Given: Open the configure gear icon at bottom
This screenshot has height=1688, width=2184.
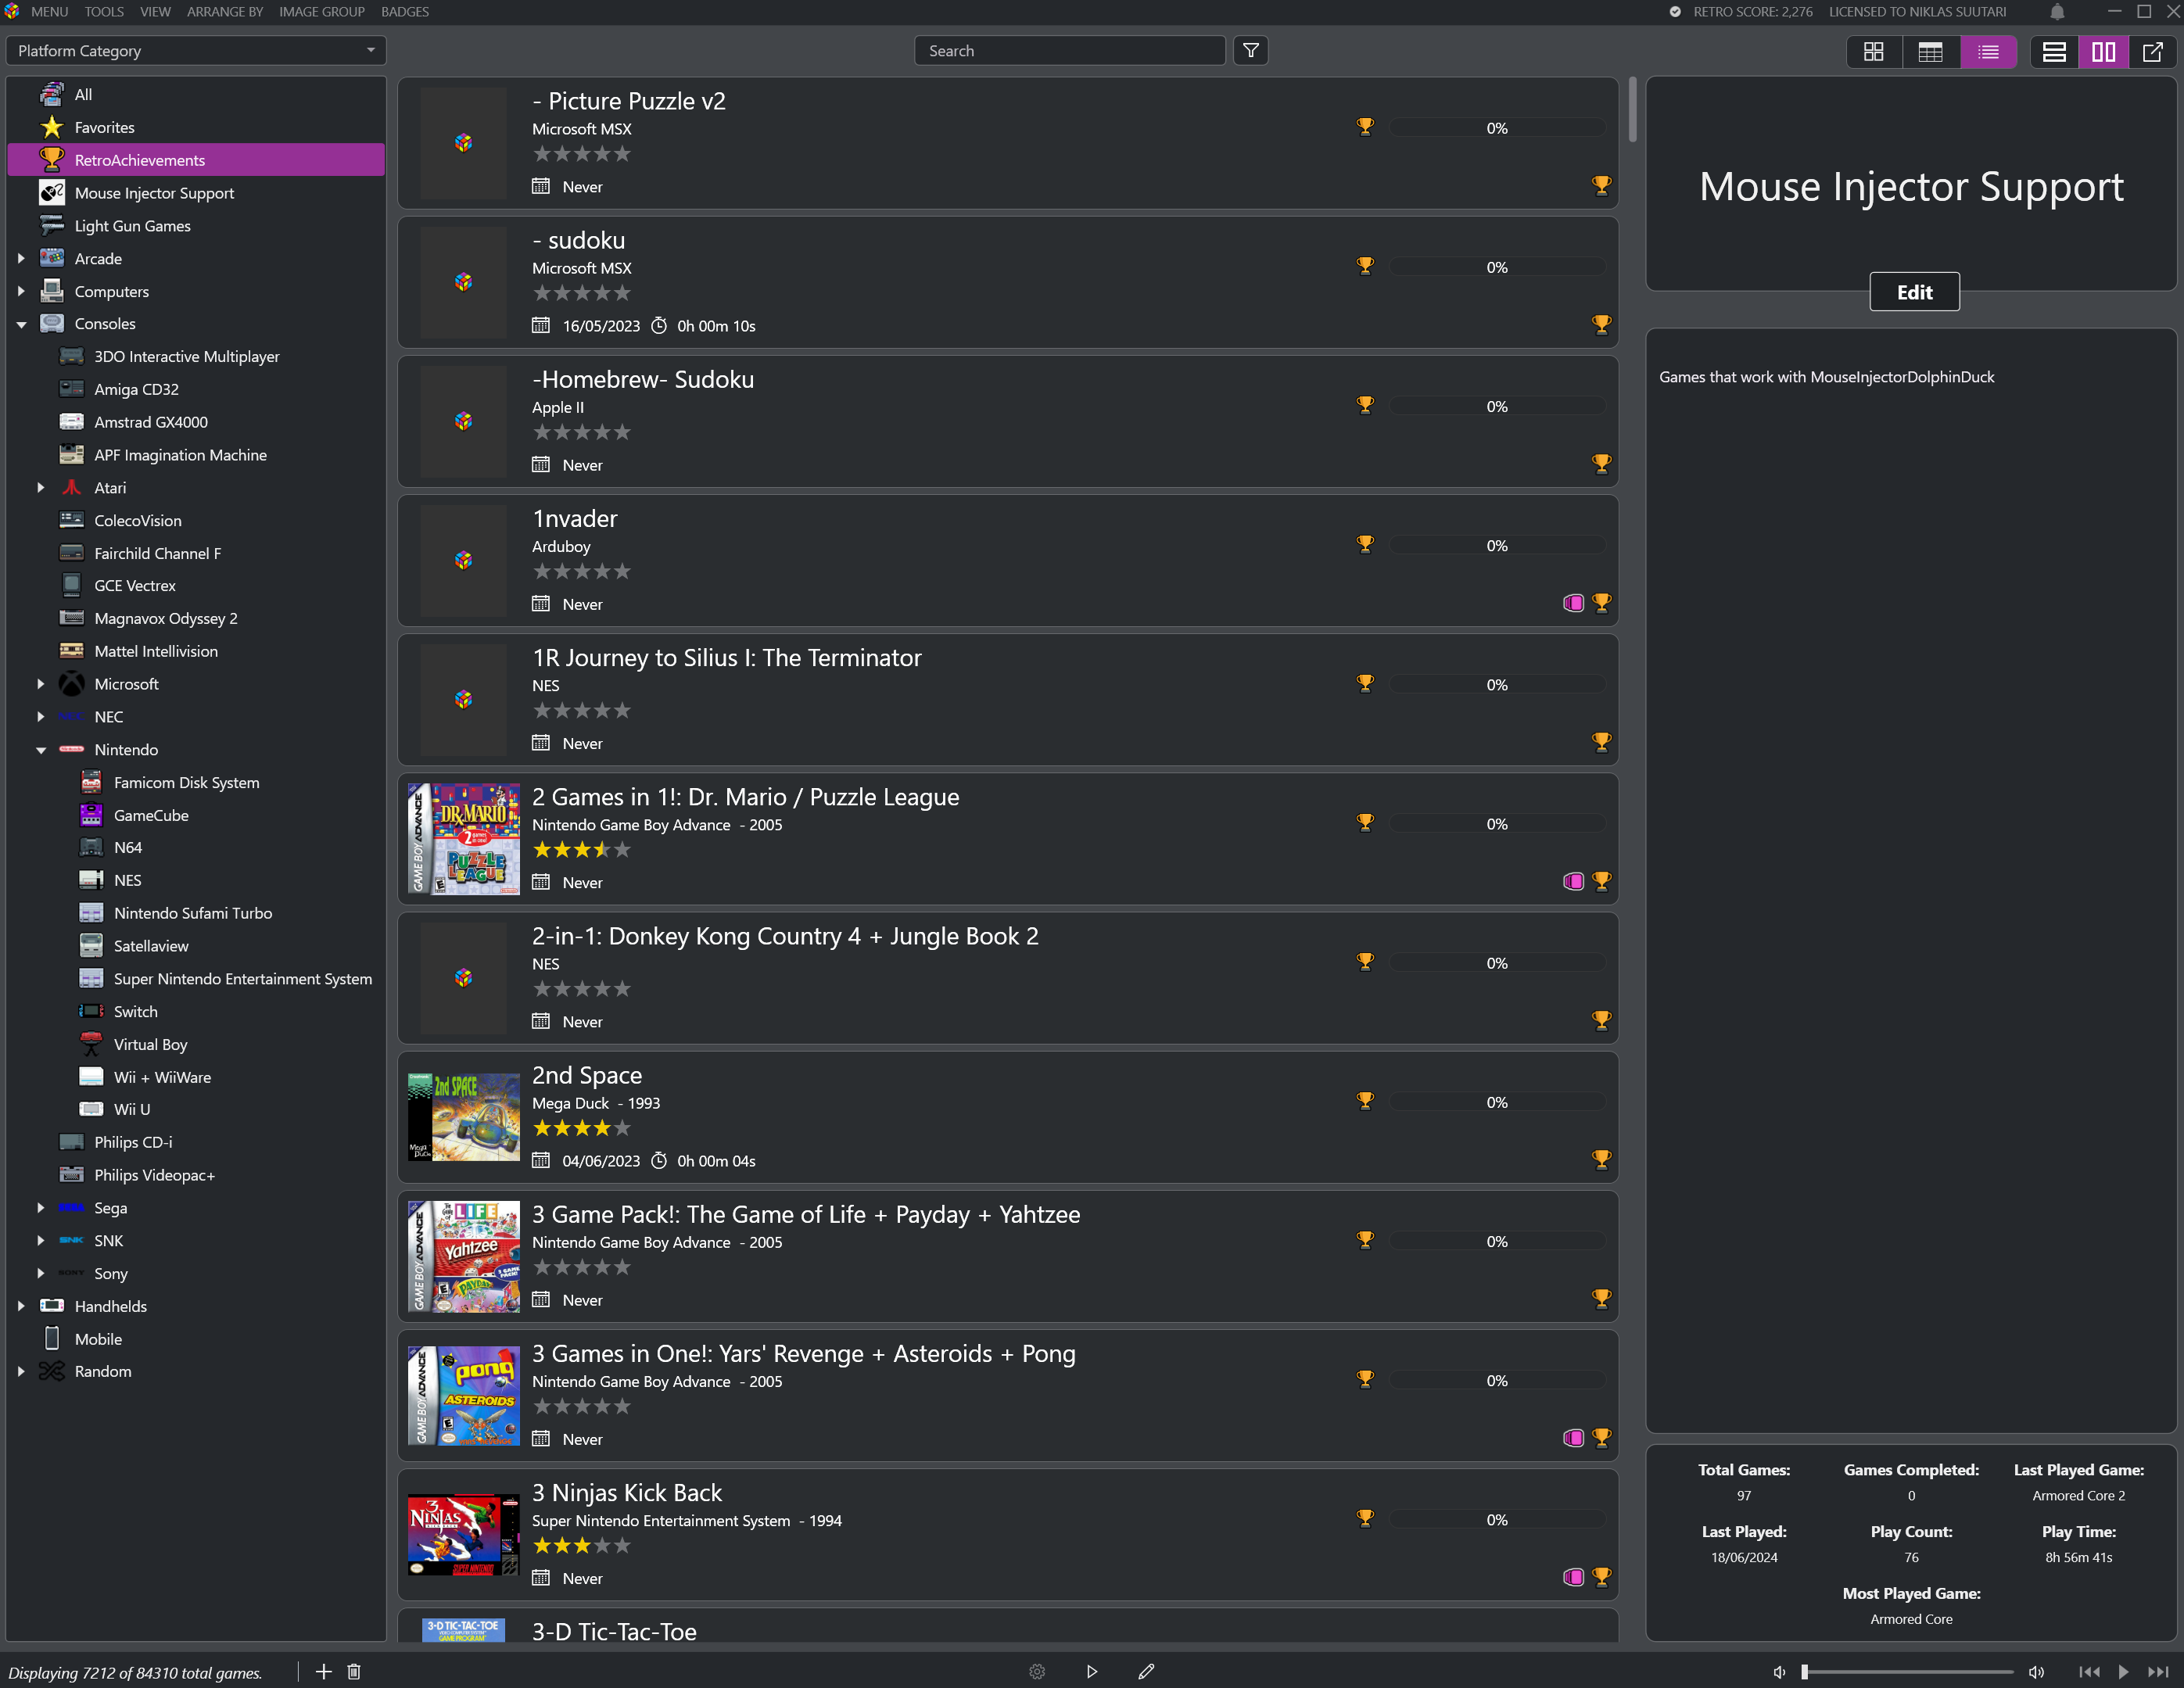Looking at the screenshot, I should pyautogui.click(x=1037, y=1671).
